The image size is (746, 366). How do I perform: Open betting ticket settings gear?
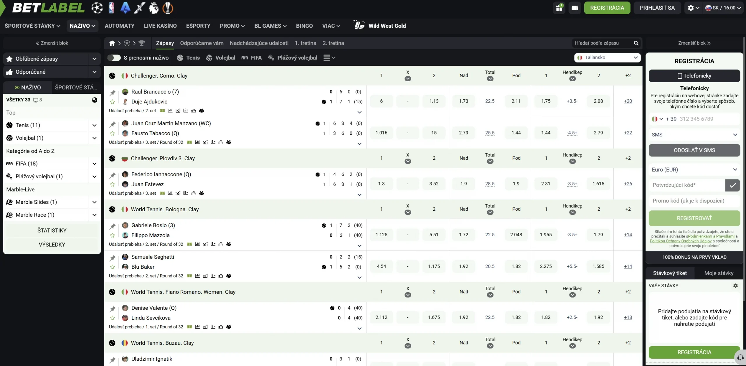coord(736,286)
